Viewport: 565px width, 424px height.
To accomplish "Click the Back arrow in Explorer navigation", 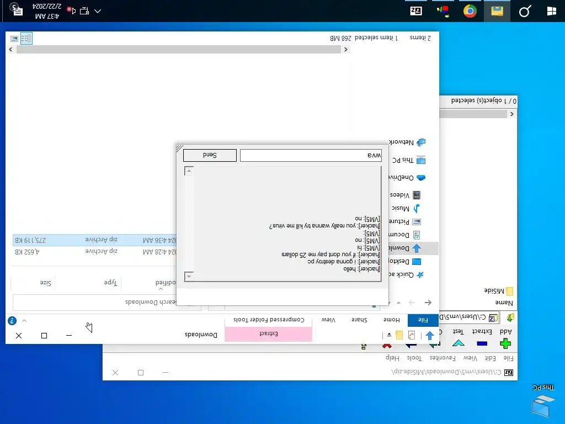I will (x=428, y=303).
